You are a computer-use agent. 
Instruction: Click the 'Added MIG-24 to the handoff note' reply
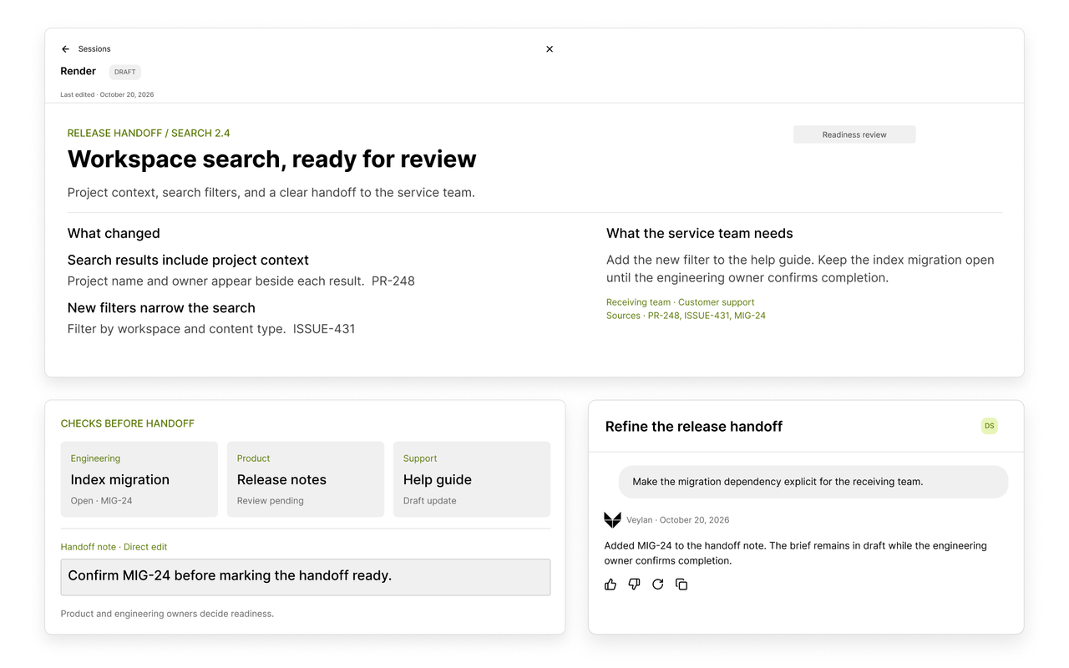tap(796, 553)
